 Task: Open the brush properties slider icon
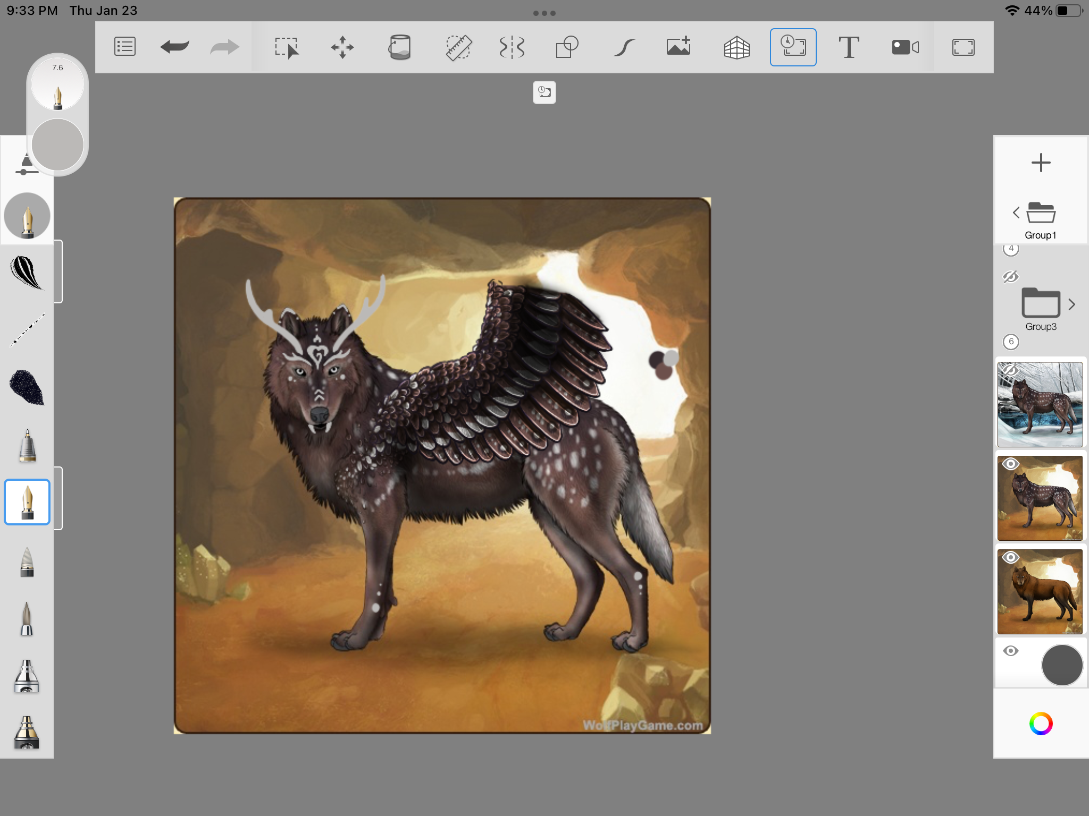coord(27,164)
